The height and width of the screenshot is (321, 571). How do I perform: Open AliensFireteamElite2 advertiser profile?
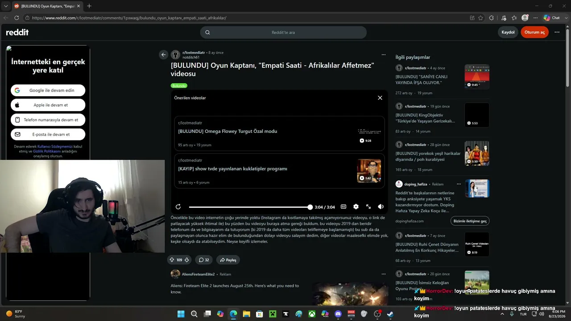pyautogui.click(x=198, y=274)
